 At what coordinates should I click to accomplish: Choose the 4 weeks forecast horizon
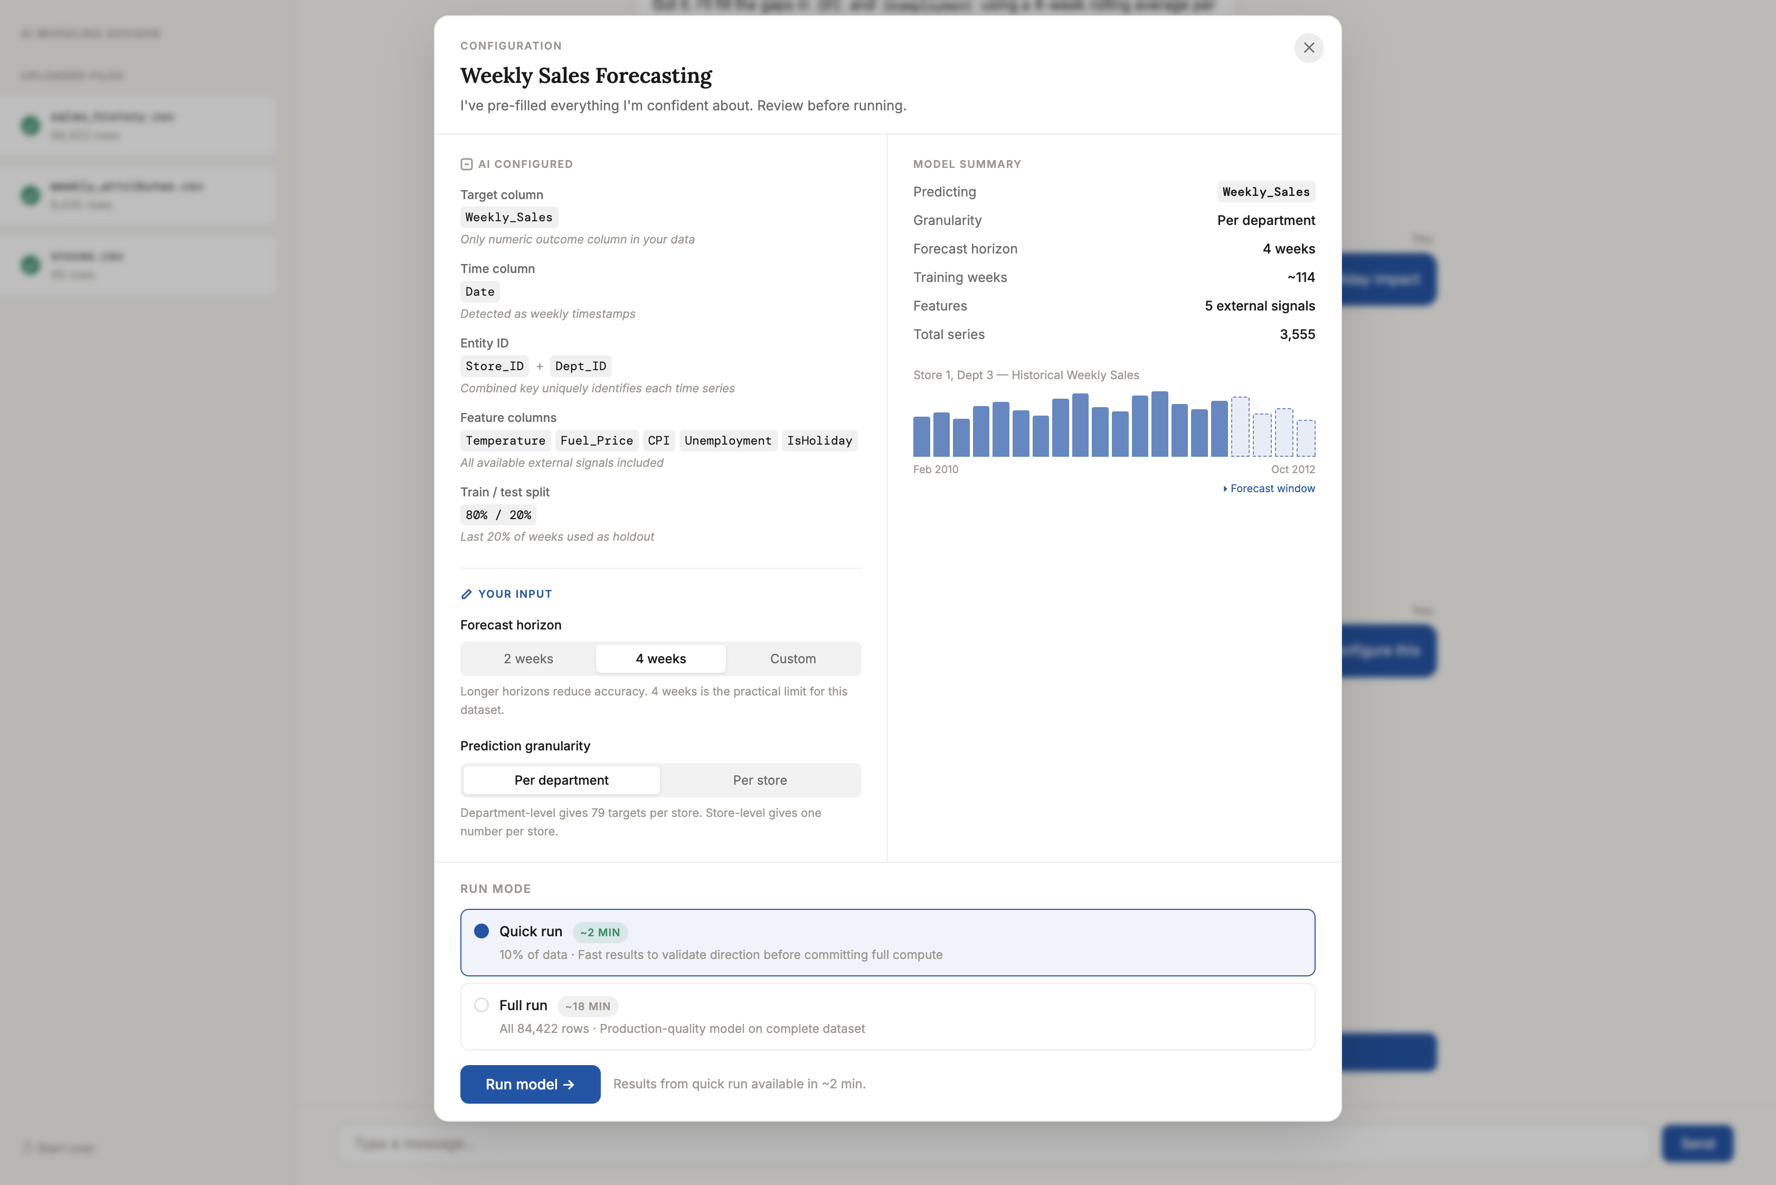[660, 659]
